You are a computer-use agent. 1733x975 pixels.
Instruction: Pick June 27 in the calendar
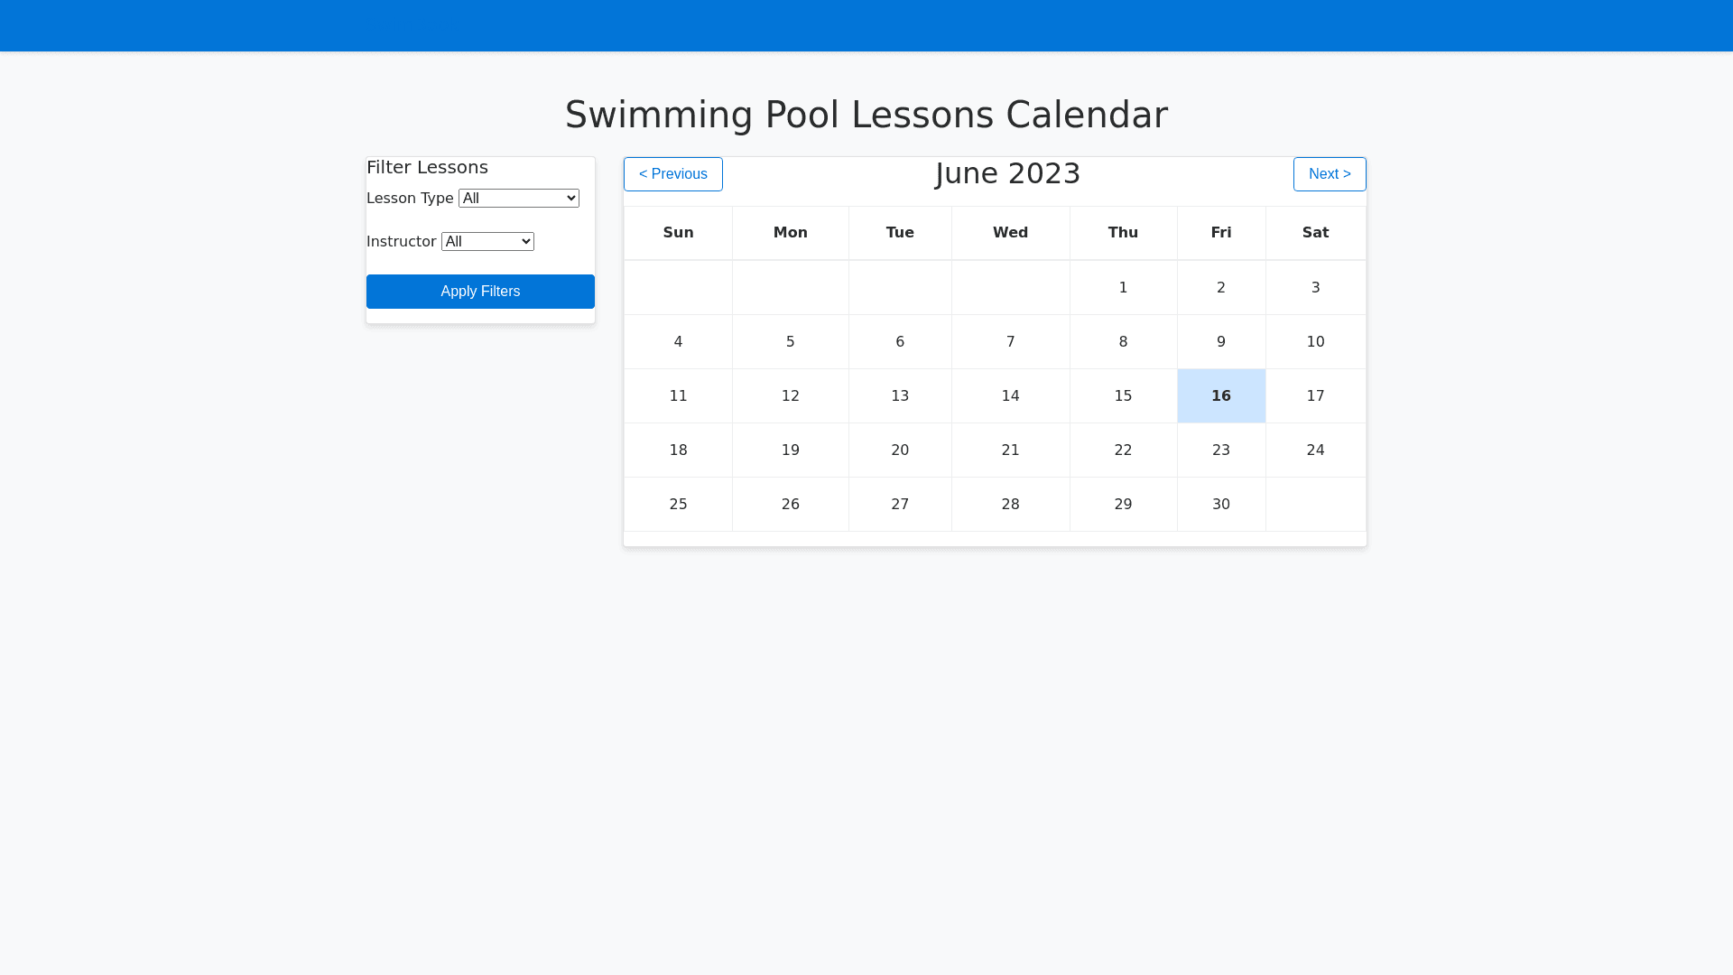[899, 505]
